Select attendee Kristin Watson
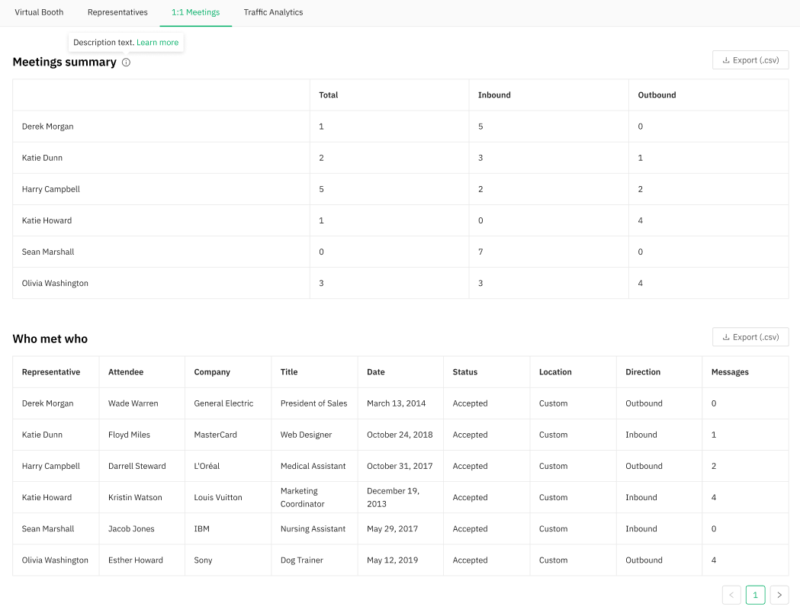 pos(135,497)
